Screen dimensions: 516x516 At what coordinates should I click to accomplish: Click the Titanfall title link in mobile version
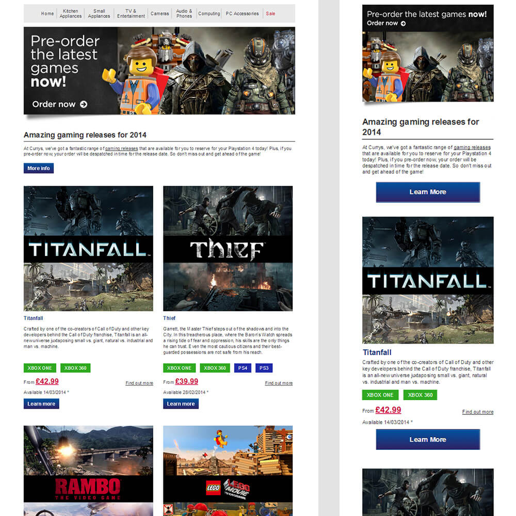pyautogui.click(x=377, y=352)
